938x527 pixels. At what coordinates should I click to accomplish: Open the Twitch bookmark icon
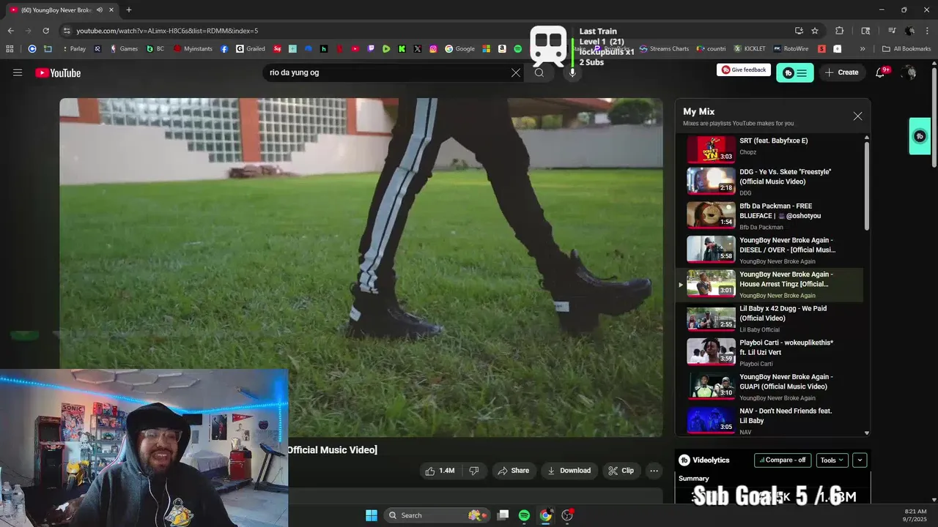point(371,49)
